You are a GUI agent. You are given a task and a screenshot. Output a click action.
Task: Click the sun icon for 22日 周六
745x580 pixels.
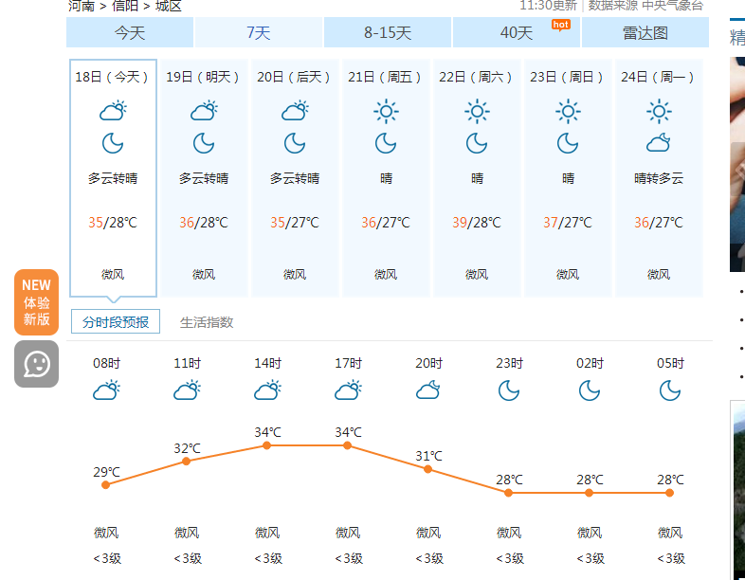477,112
